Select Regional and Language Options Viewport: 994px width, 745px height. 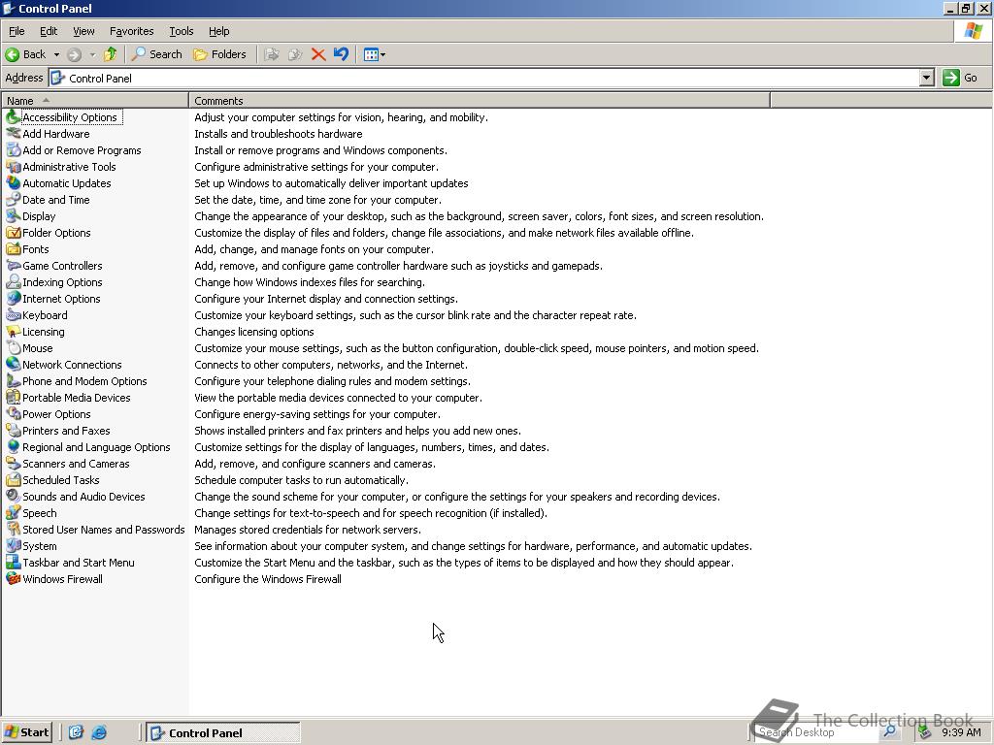[x=96, y=446]
